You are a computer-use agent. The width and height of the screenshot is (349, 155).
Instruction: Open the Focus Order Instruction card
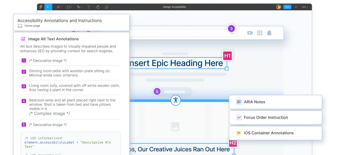pos(276,117)
